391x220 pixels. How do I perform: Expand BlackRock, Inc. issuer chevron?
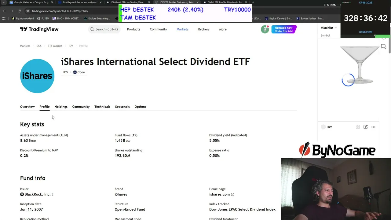pos(53,194)
